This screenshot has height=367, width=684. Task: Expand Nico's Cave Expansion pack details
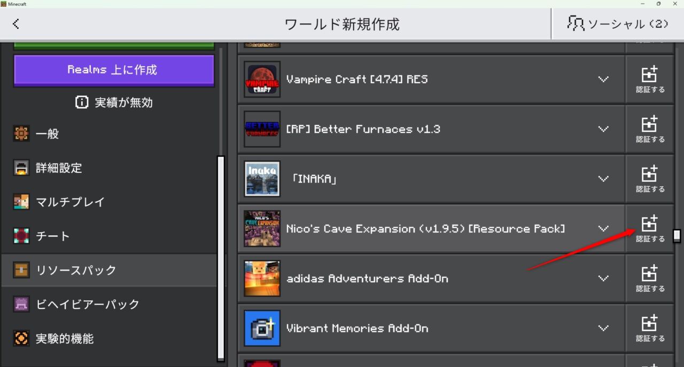coord(603,229)
